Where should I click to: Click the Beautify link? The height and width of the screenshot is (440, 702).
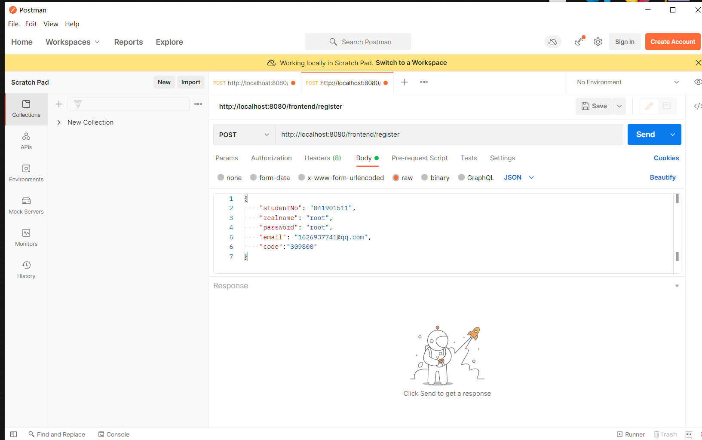click(x=663, y=177)
